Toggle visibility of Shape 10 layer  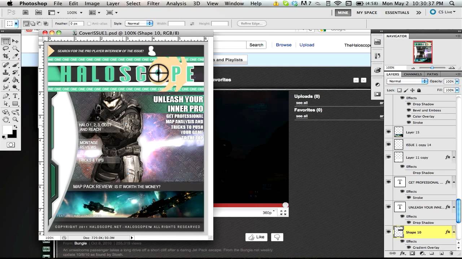coord(388,232)
